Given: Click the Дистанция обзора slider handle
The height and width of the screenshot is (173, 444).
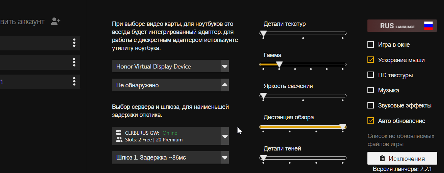Looking at the screenshot, I should pyautogui.click(x=343, y=127).
